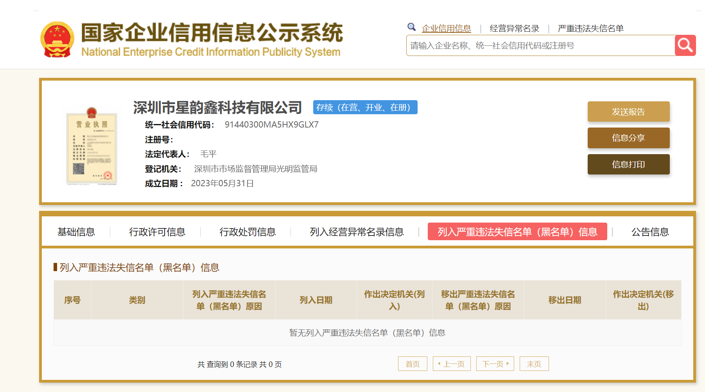Image resolution: width=705 pixels, height=392 pixels.
Task: Click the national emblem logo
Action: 57,40
